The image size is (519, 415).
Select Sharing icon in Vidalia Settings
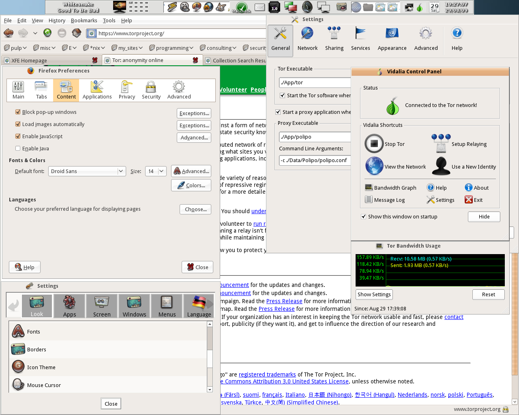point(334,39)
